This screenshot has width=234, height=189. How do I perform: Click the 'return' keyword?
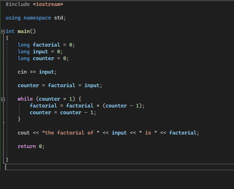(27, 146)
